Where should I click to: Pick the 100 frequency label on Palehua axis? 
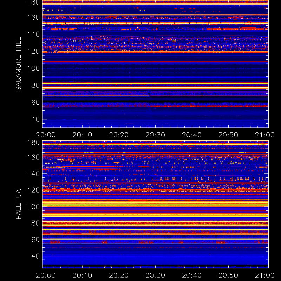click(x=33, y=207)
